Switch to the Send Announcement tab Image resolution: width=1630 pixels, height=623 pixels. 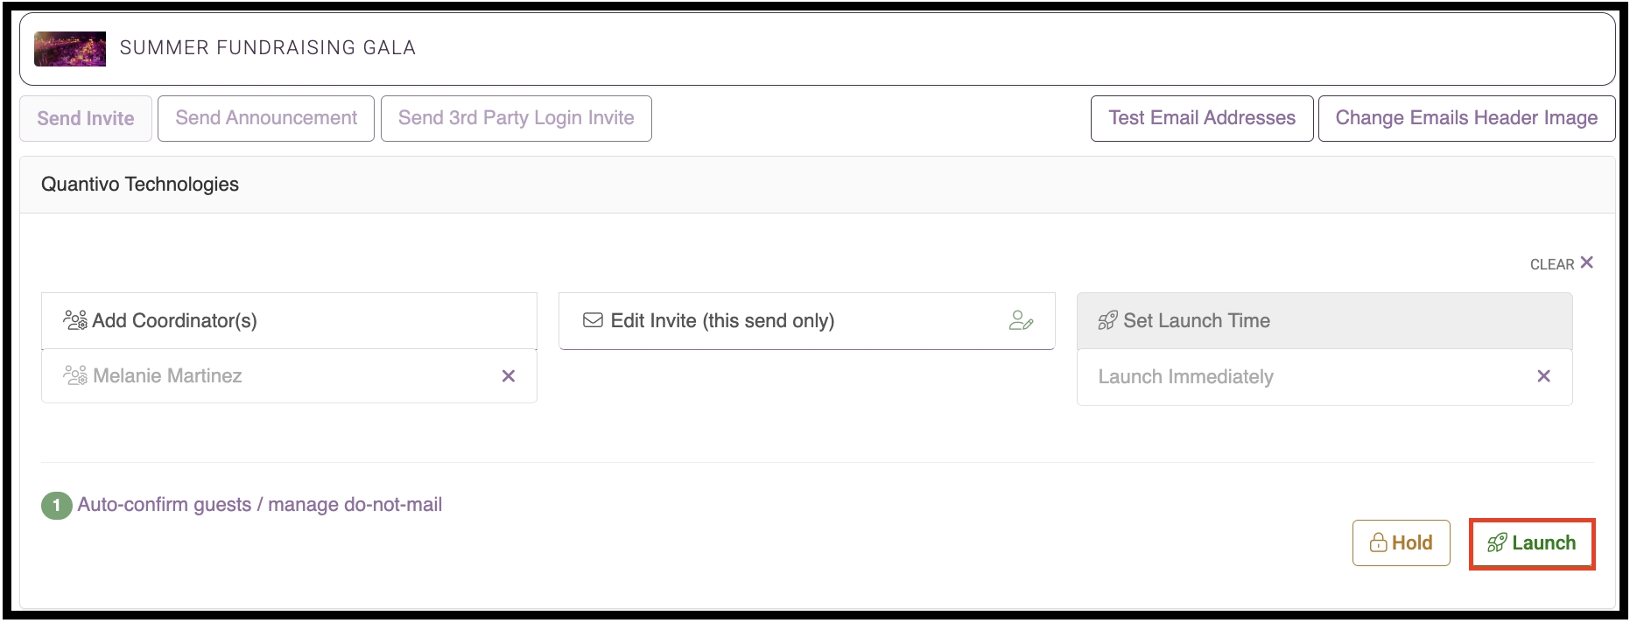click(266, 118)
